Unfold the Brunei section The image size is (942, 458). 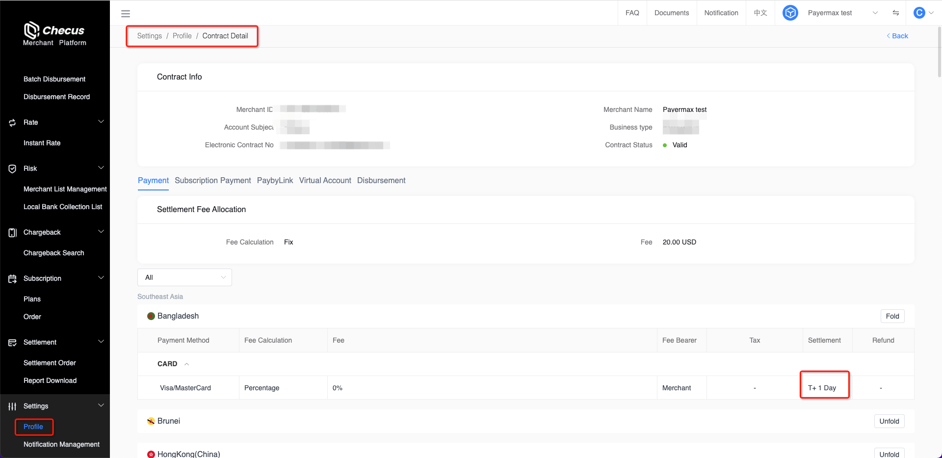point(889,421)
